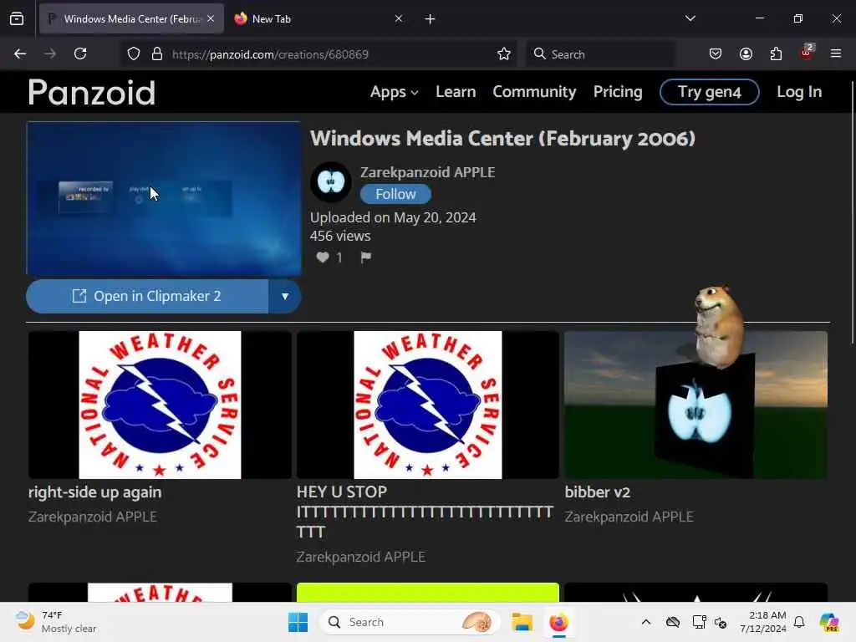Click the lime green thumbnail at bottom
856x642 pixels.
427,593
